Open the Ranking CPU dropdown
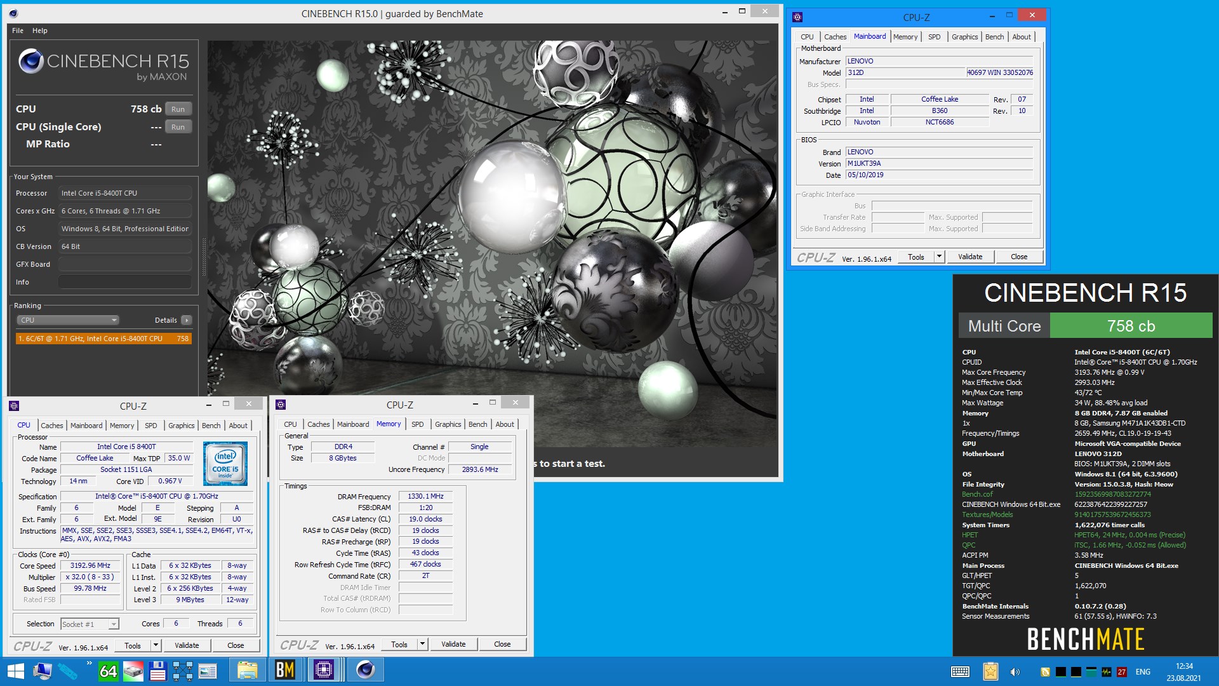 coord(67,320)
